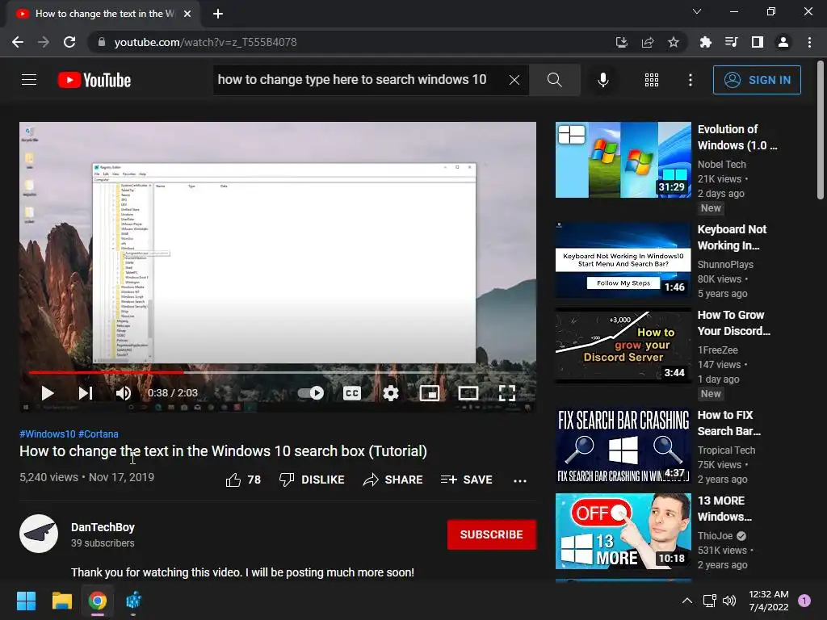Viewport: 827px width, 620px height.
Task: Open a new browser tab
Action: (x=218, y=14)
